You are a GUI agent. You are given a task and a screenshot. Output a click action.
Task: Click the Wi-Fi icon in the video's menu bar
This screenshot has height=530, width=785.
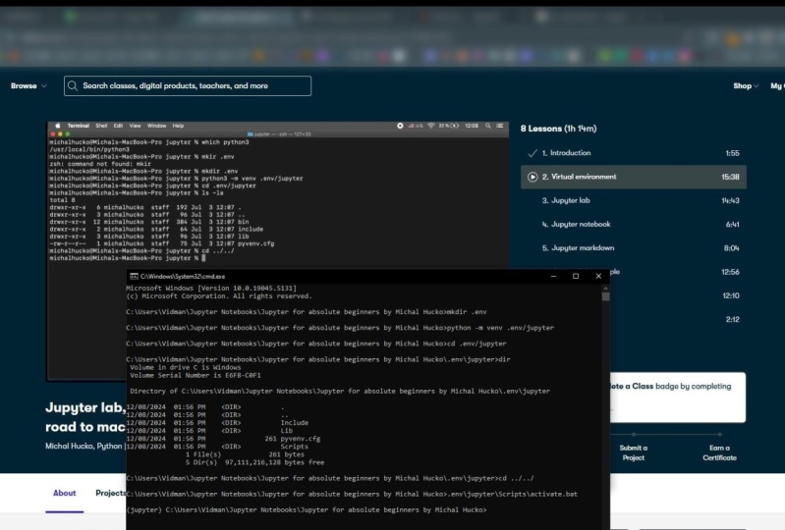431,126
